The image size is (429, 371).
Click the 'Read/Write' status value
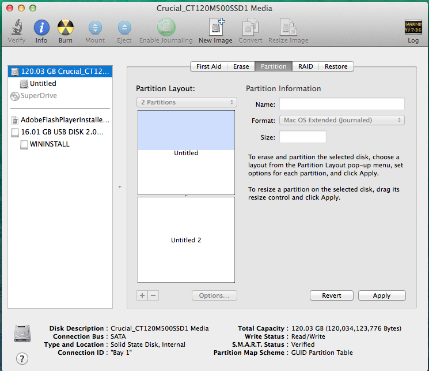[x=308, y=336]
